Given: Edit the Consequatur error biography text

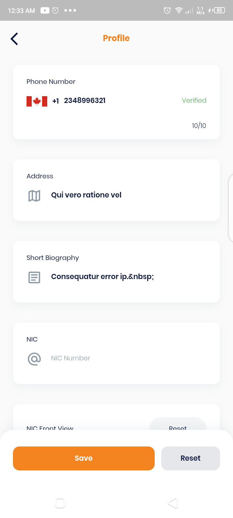Looking at the screenshot, I should pos(103,276).
